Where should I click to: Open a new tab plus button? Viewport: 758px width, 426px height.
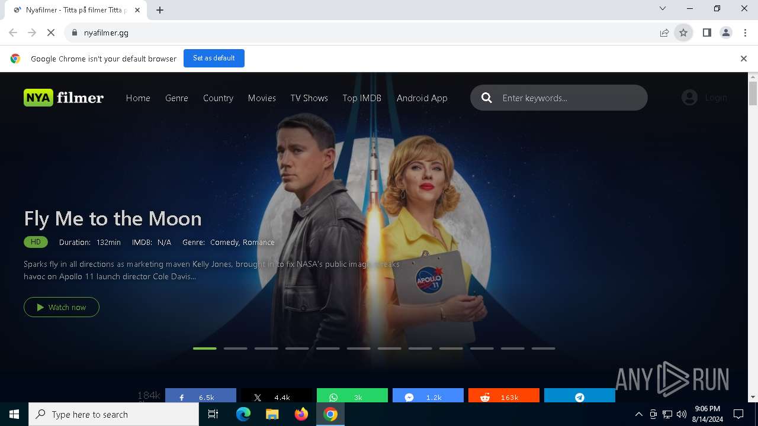[x=160, y=10]
